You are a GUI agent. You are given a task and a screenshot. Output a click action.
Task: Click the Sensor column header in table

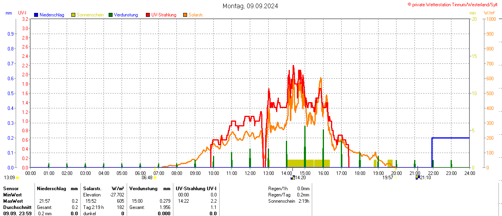coord(11,189)
